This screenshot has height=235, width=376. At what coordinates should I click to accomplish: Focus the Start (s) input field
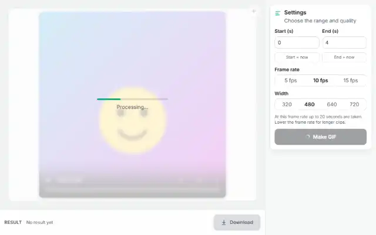pos(297,43)
